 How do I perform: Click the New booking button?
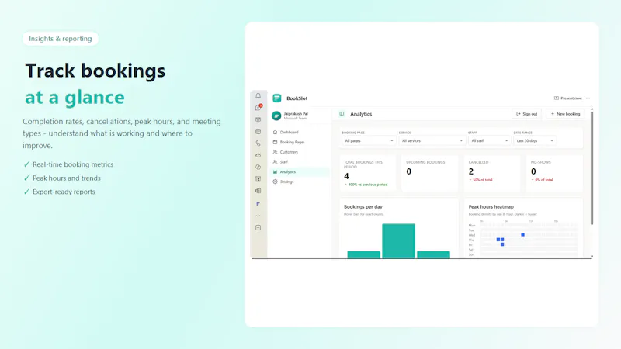[566, 114]
